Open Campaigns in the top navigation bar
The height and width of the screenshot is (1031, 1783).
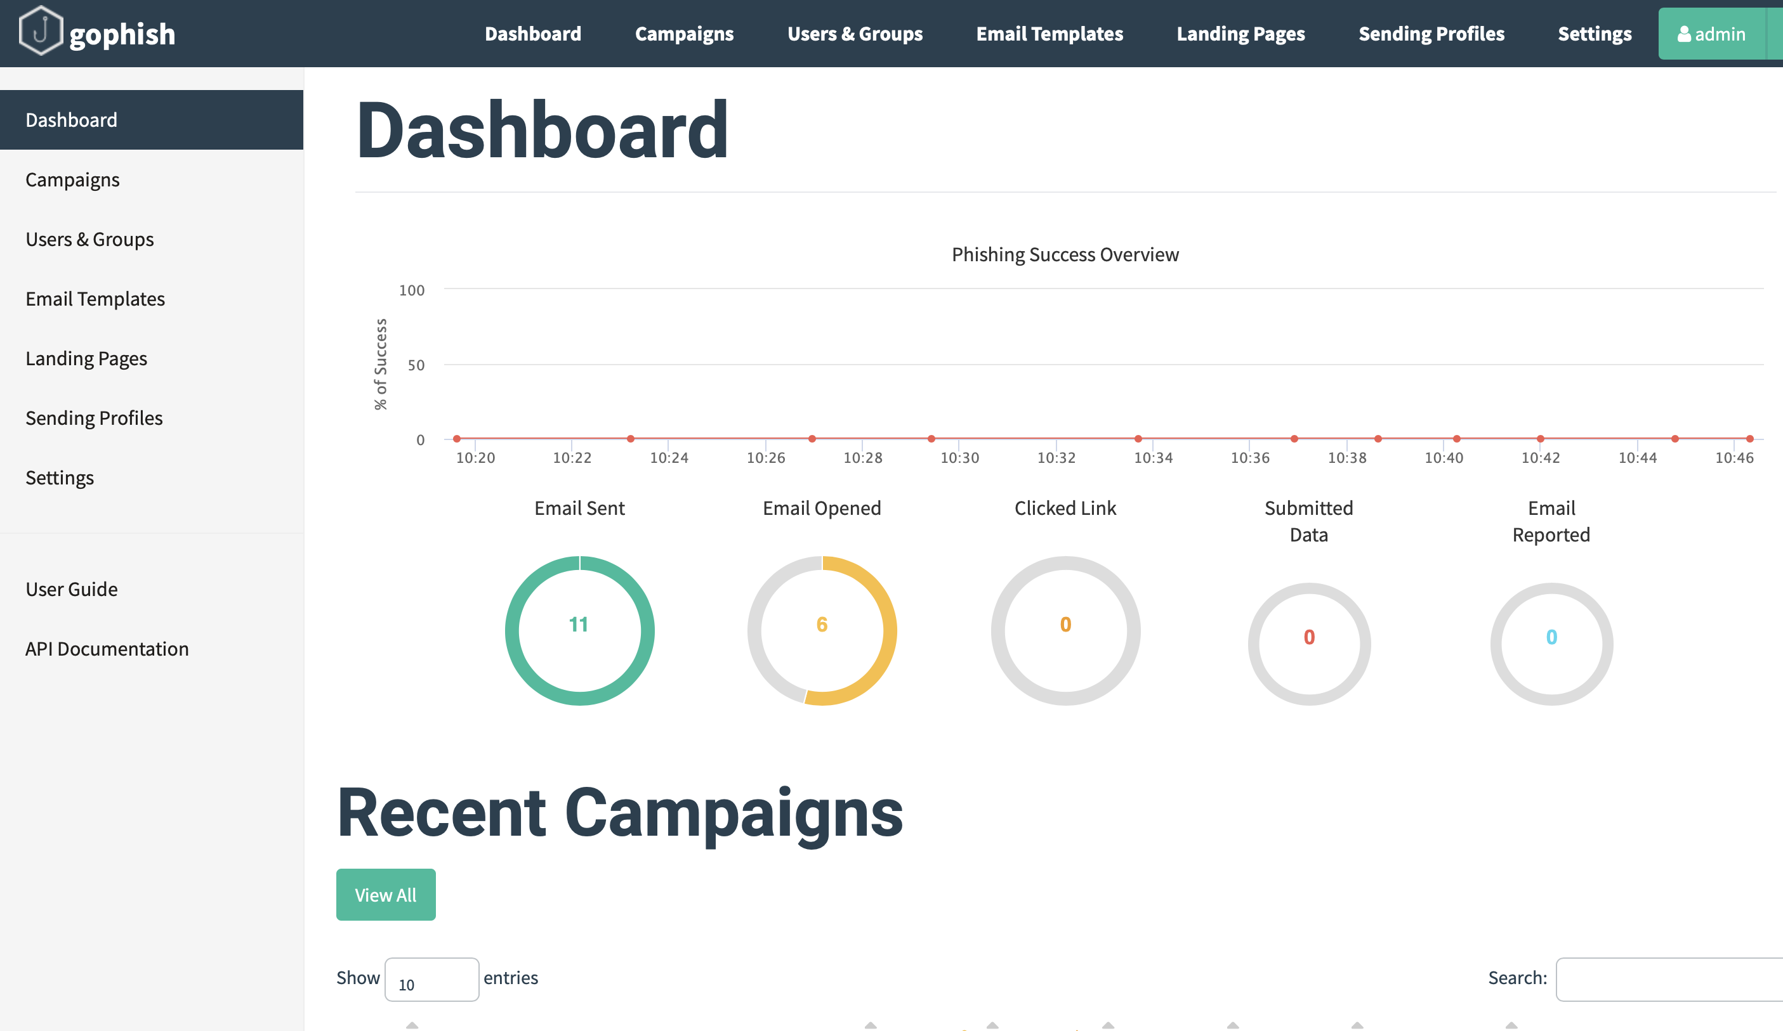coord(683,34)
